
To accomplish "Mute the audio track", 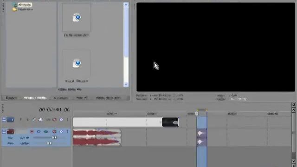I will pyautogui.click(x=54, y=131).
